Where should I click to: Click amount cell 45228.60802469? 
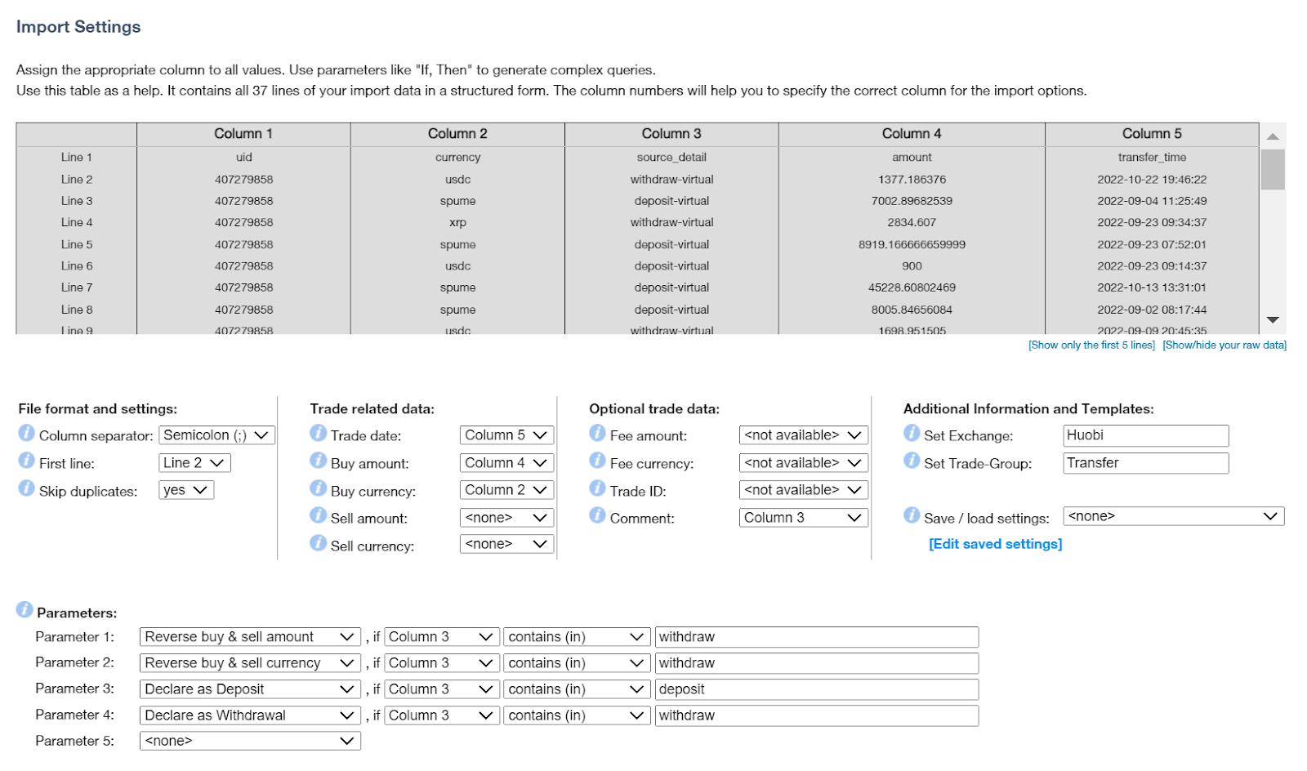(912, 287)
